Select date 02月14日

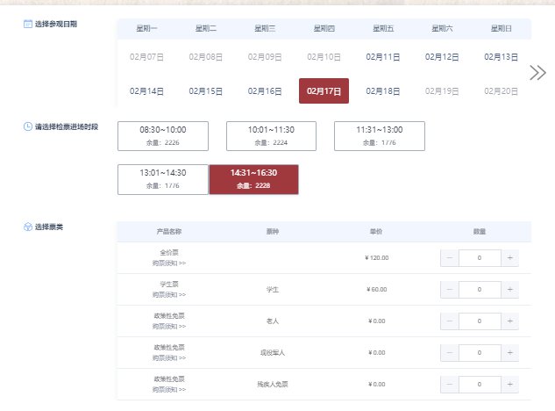pyautogui.click(x=146, y=91)
